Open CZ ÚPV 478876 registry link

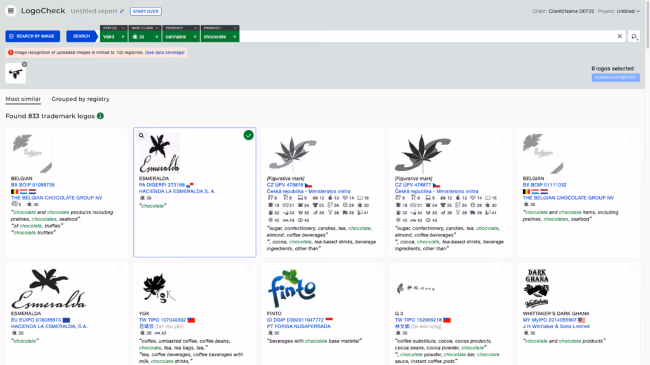pos(285,185)
